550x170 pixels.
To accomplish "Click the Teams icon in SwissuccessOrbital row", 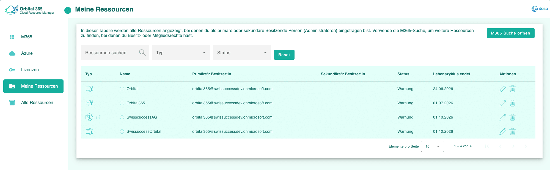I will [89, 132].
